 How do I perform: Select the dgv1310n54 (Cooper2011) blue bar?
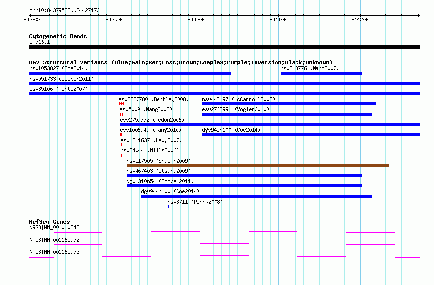244,186
